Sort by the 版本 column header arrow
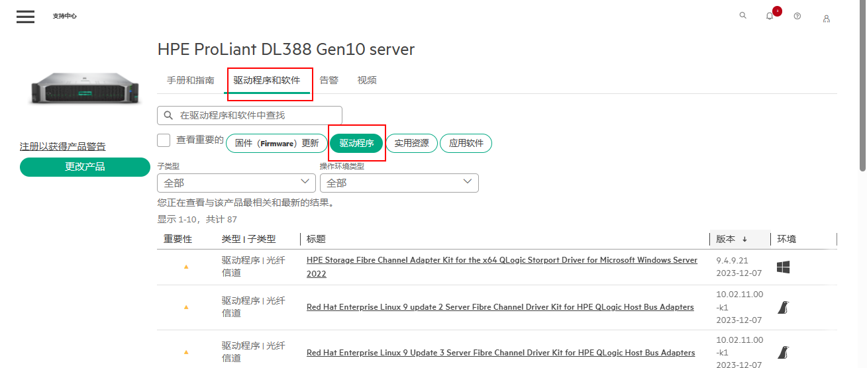The width and height of the screenshot is (867, 368). coord(744,239)
